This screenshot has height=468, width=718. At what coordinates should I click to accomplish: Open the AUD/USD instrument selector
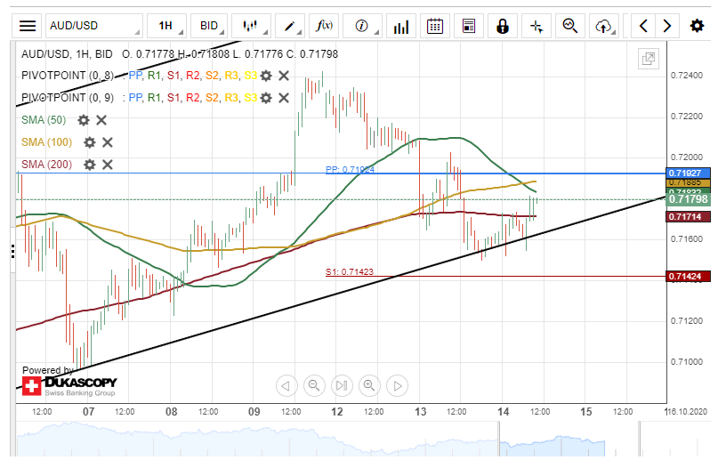click(x=93, y=26)
